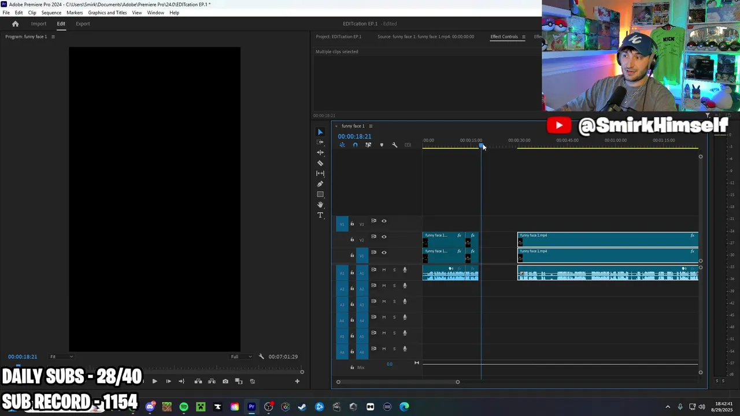Viewport: 740px width, 416px height.
Task: Click the Extract button in Program monitor
Action: click(212, 381)
